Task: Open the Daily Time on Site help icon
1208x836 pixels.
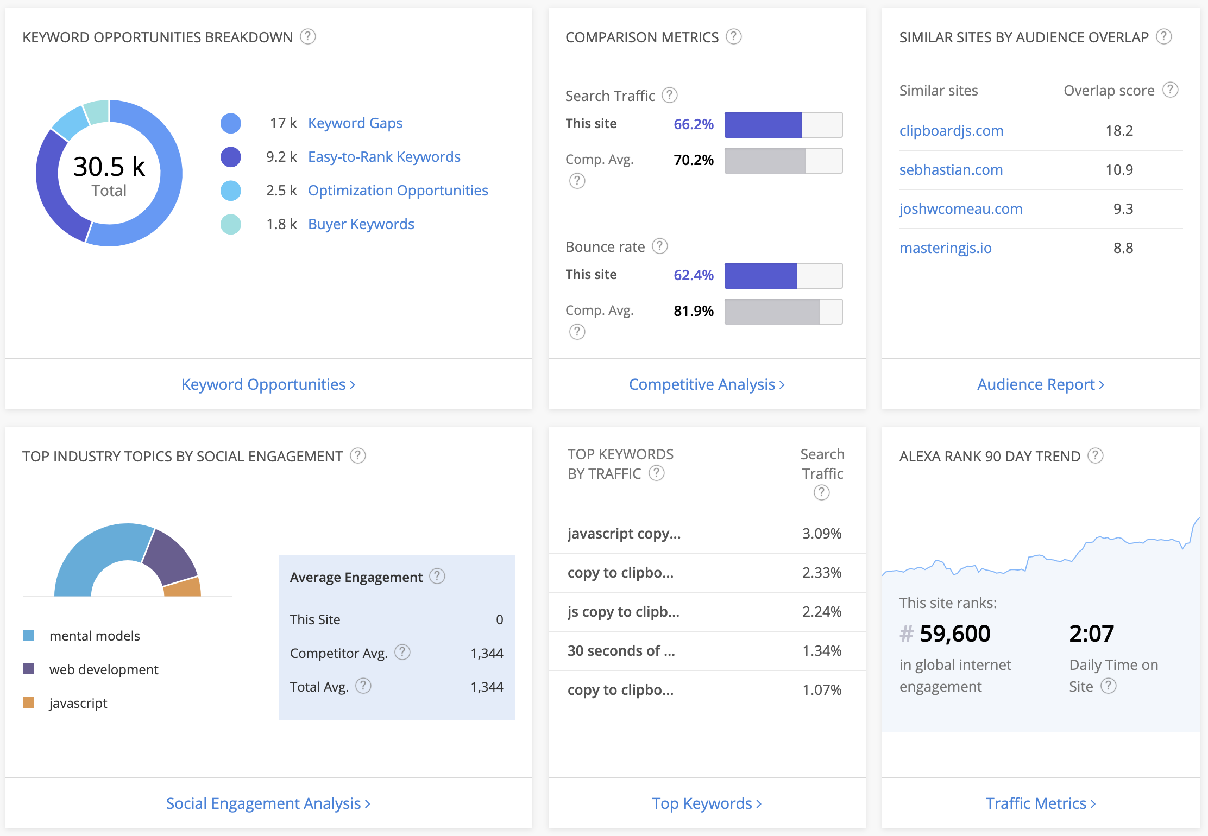Action: (x=1108, y=686)
